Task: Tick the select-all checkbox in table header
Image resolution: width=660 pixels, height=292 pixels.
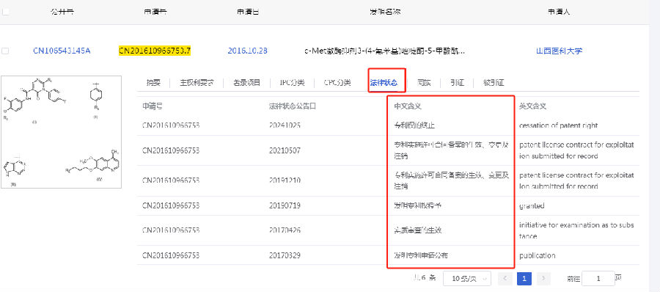Action: point(5,12)
